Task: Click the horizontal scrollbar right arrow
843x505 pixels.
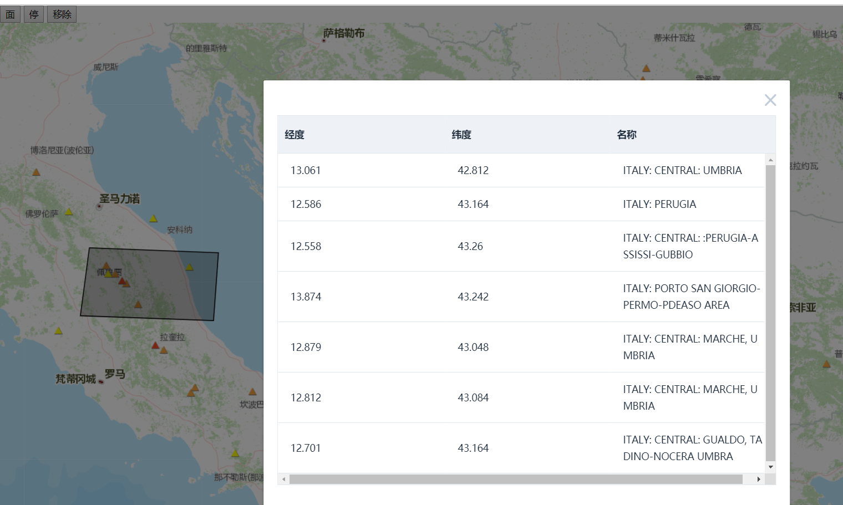Action: pos(759,479)
